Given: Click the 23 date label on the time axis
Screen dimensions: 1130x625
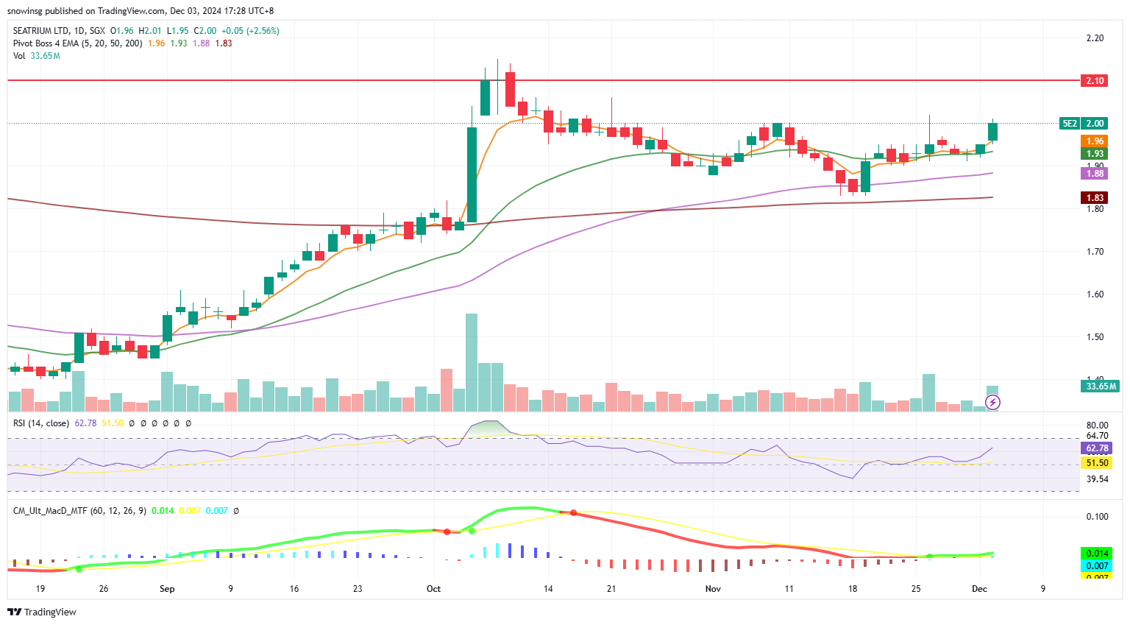Looking at the screenshot, I should 358,588.
